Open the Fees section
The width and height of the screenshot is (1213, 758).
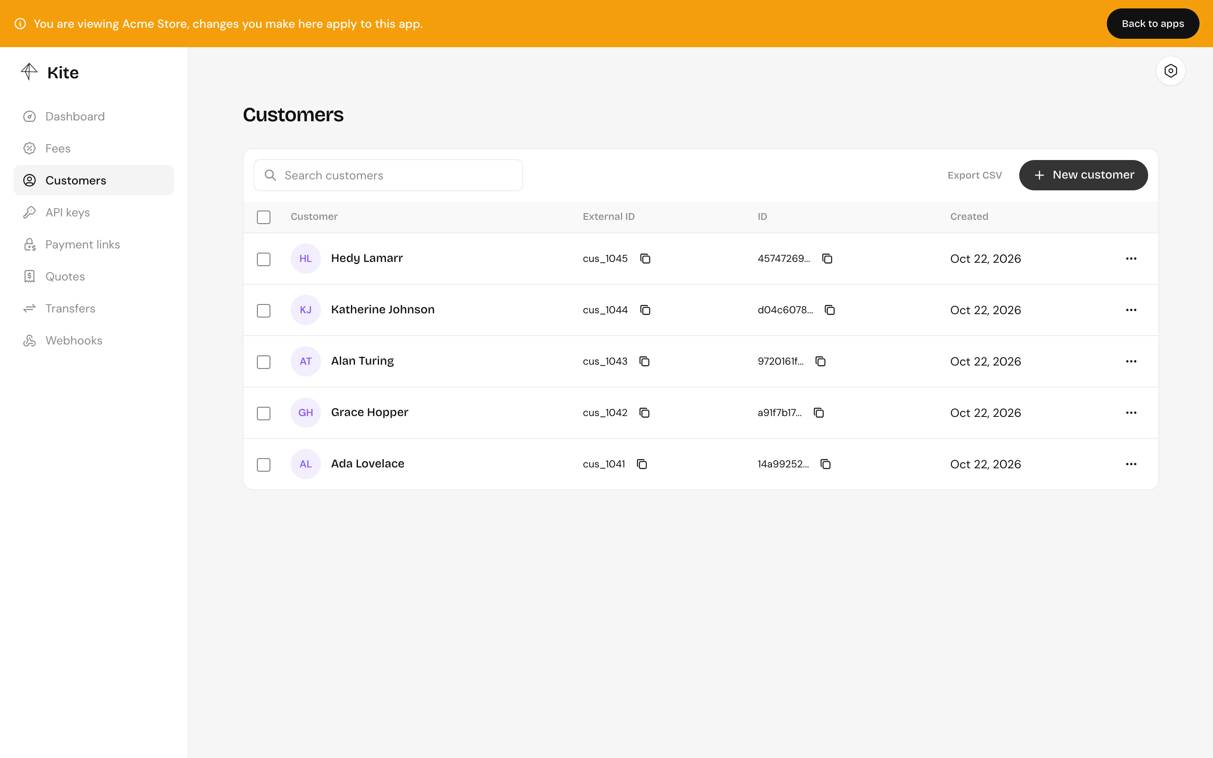pos(94,148)
